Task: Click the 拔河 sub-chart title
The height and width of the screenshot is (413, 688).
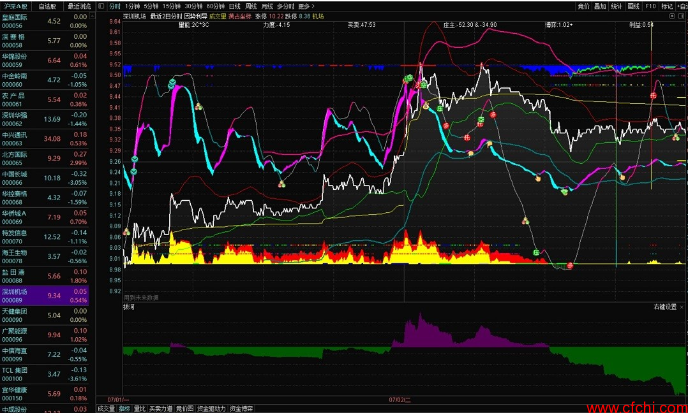Action: [x=128, y=307]
